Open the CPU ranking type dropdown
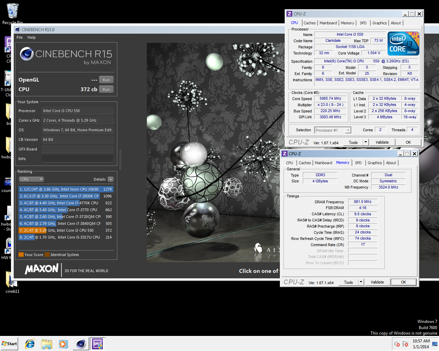 [31, 179]
